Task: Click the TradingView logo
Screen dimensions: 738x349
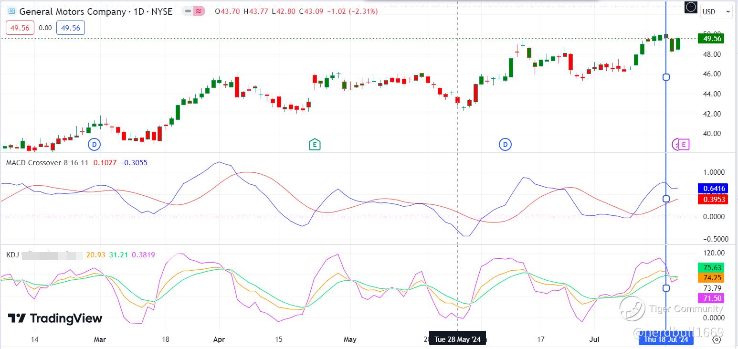Action: coord(55,318)
